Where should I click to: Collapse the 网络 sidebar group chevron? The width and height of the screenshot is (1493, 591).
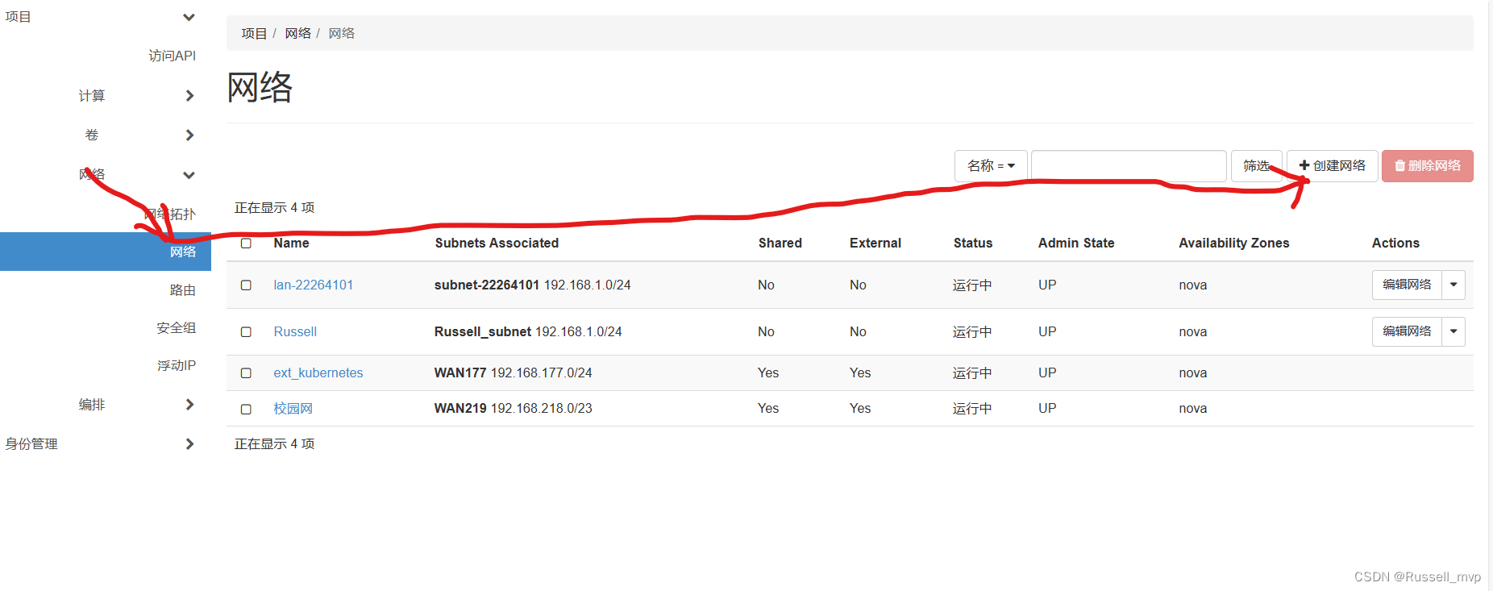click(x=189, y=175)
